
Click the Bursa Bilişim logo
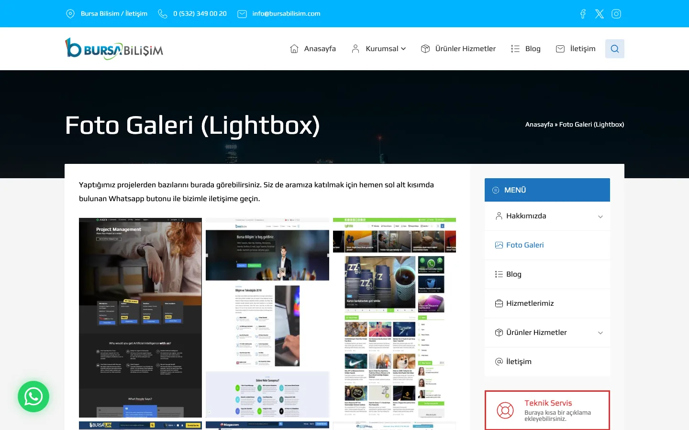(114, 49)
